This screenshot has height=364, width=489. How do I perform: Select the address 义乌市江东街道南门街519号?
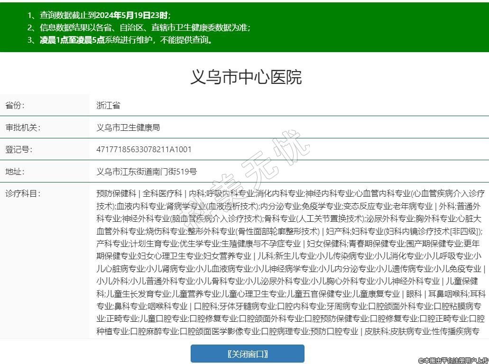point(147,172)
